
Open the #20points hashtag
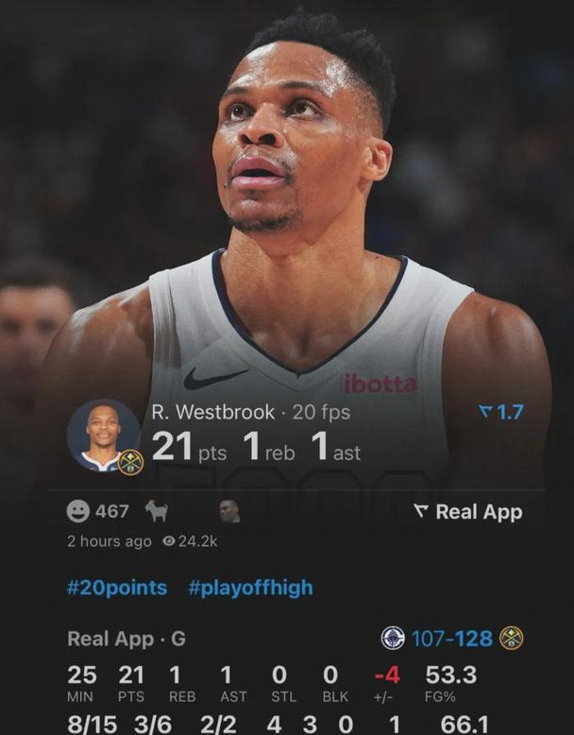[117, 588]
